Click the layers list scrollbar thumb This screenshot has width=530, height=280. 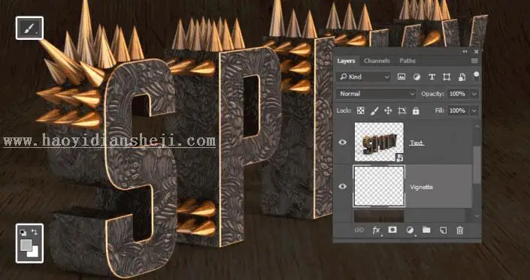[x=477, y=165]
